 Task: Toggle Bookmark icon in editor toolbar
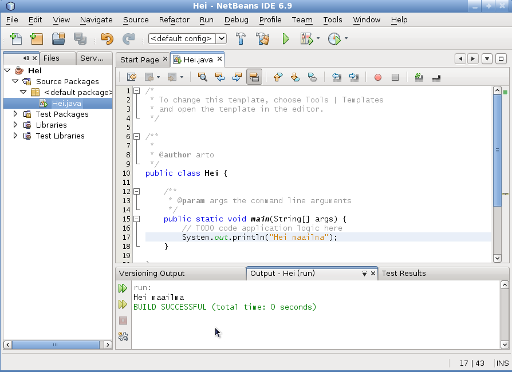313,77
